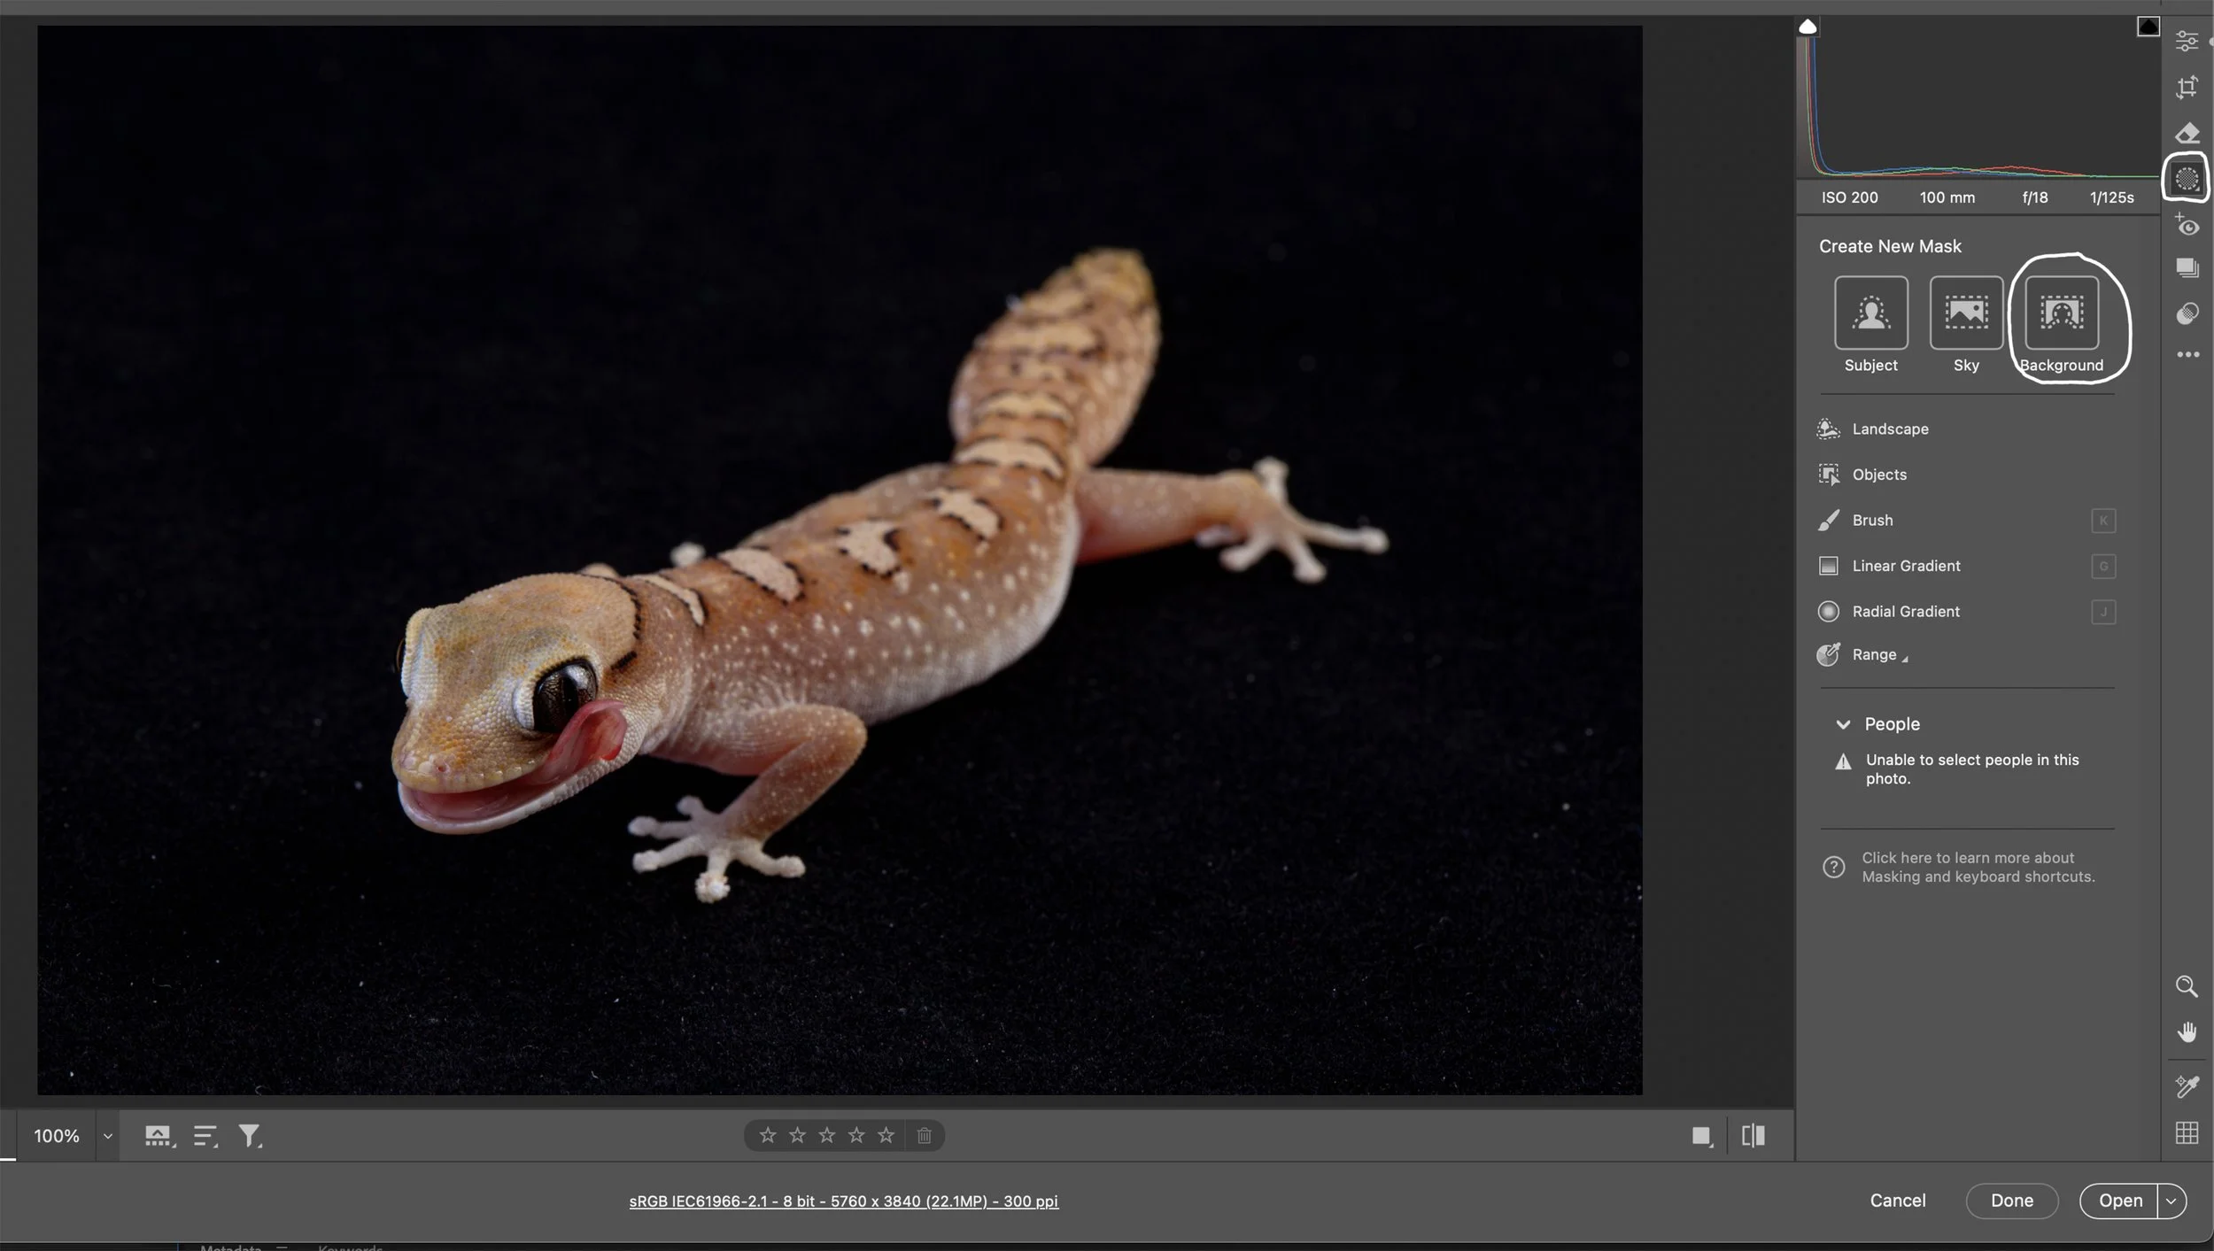The height and width of the screenshot is (1251, 2214).
Task: Open the more options menu
Action: tap(2187, 353)
